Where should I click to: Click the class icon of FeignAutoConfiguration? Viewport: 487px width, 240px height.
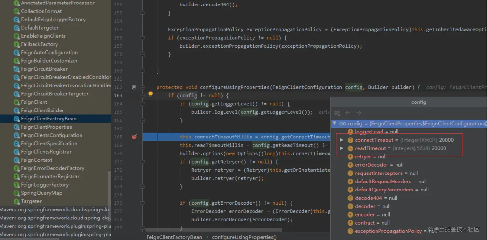coord(16,53)
